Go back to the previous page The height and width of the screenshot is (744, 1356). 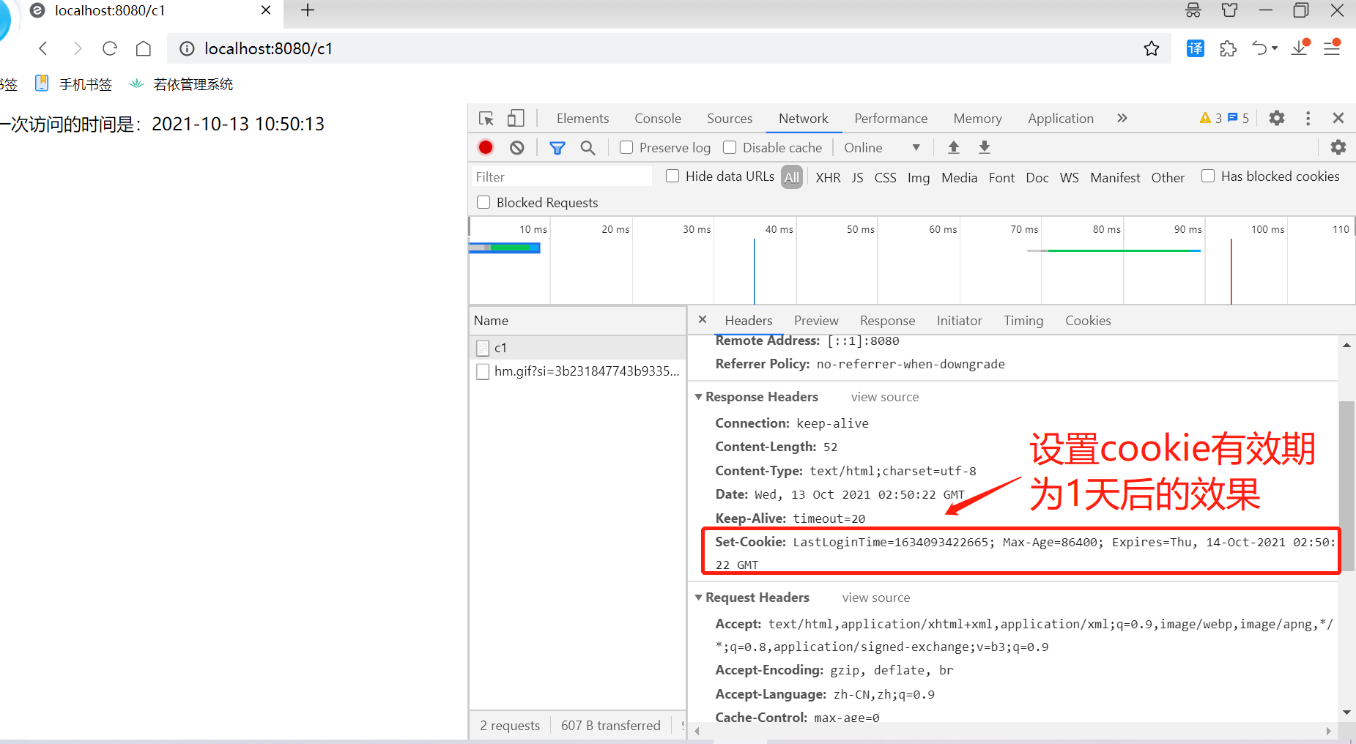coord(43,48)
